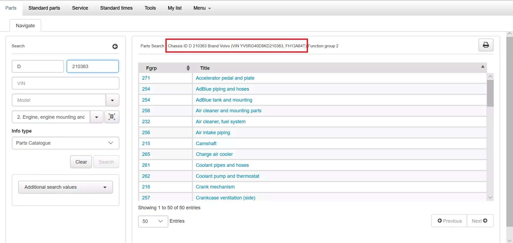Open the Camshaft parts link

pyautogui.click(x=206, y=144)
